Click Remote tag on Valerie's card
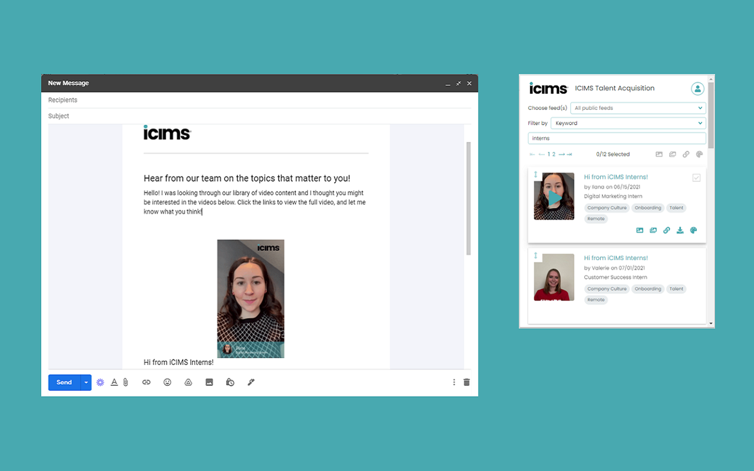Screen dimensions: 754x471 (596, 300)
